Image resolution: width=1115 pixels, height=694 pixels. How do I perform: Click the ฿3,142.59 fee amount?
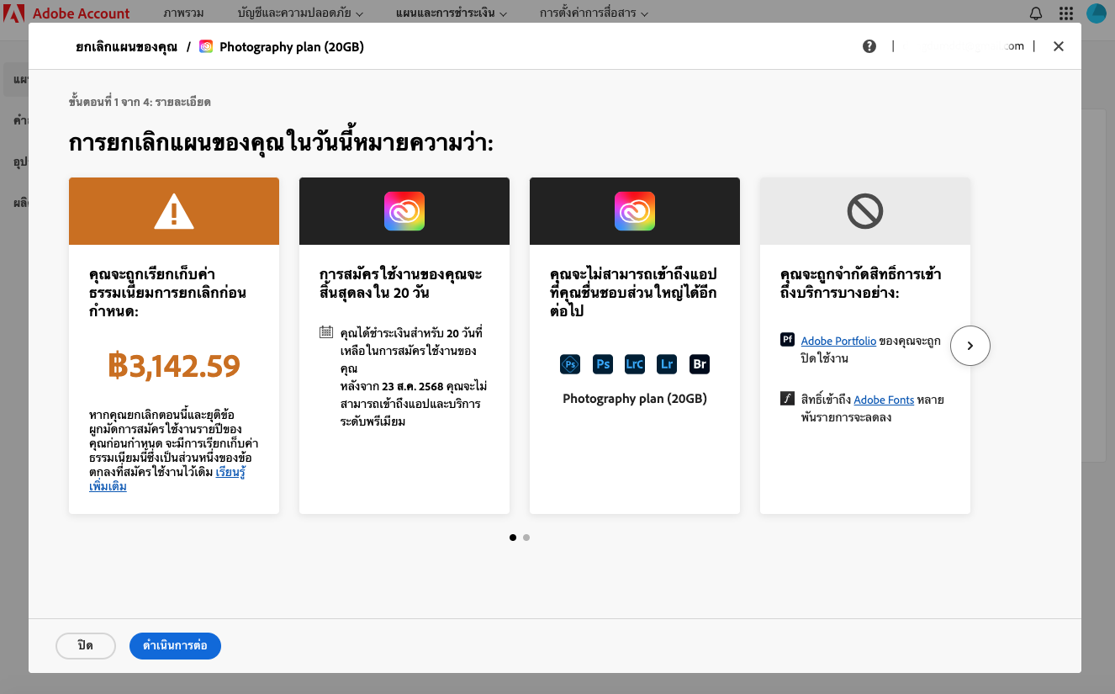(x=174, y=365)
